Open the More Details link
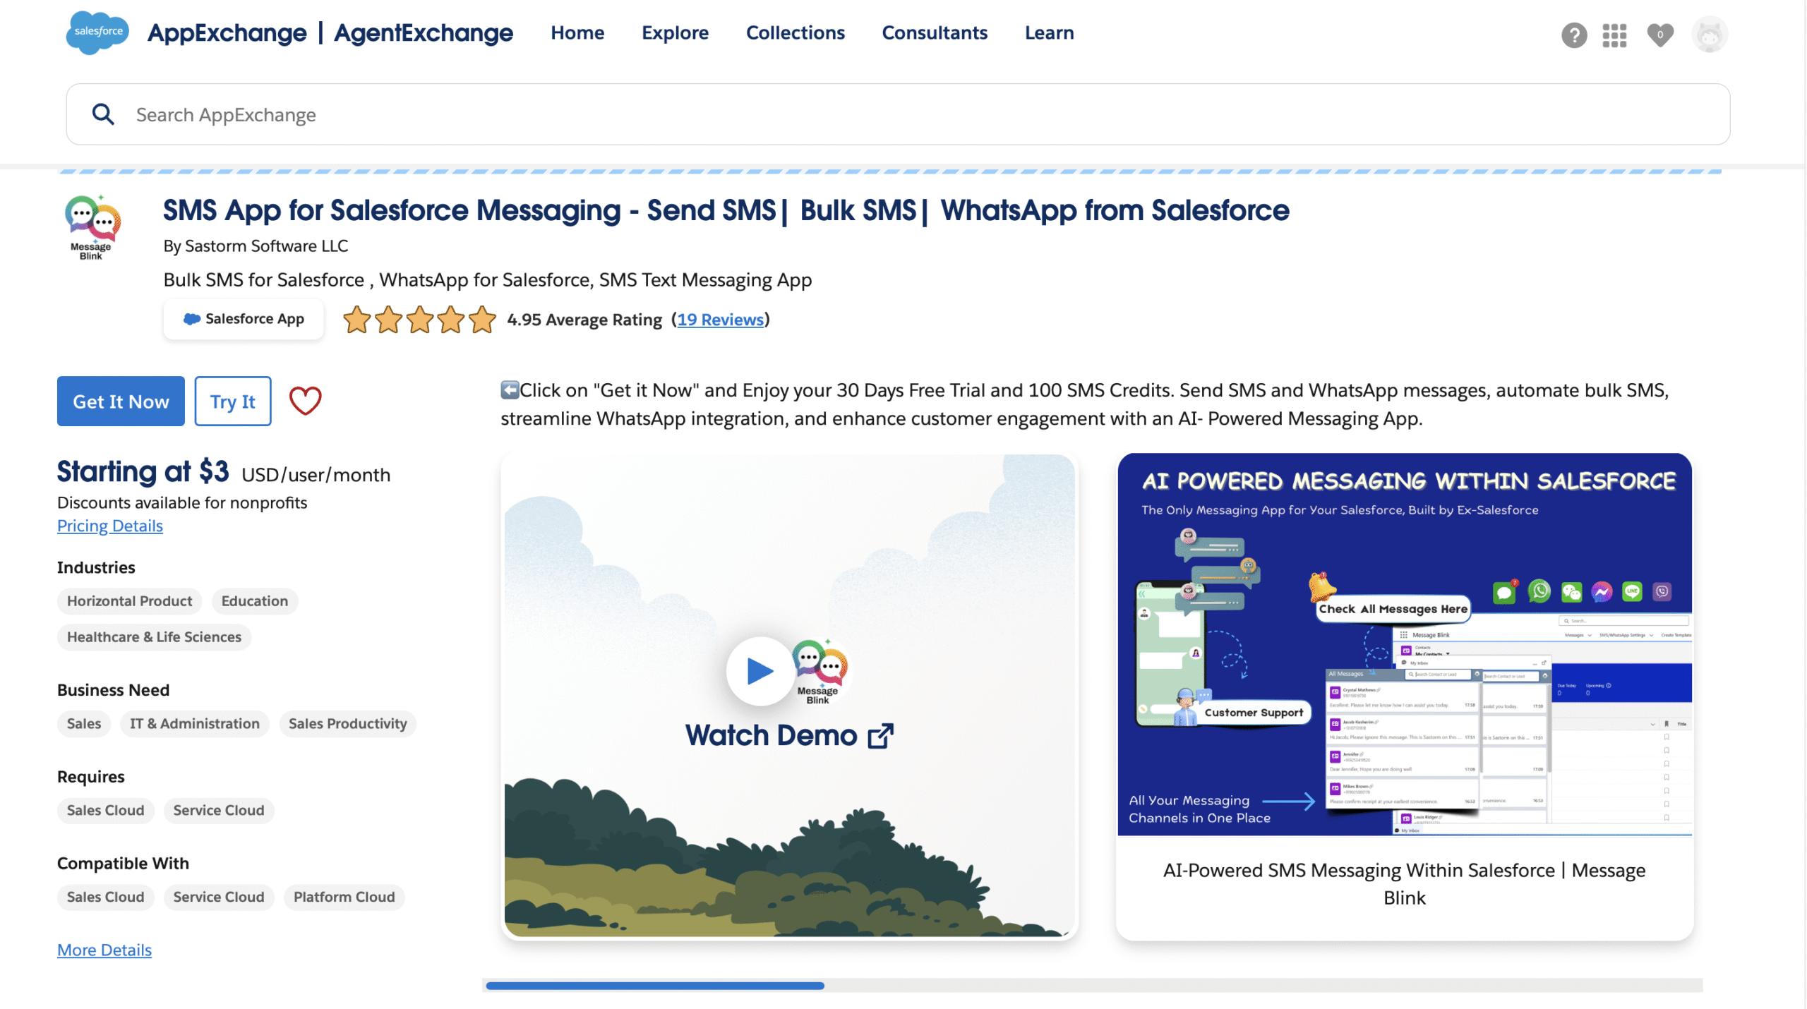 coord(104,950)
